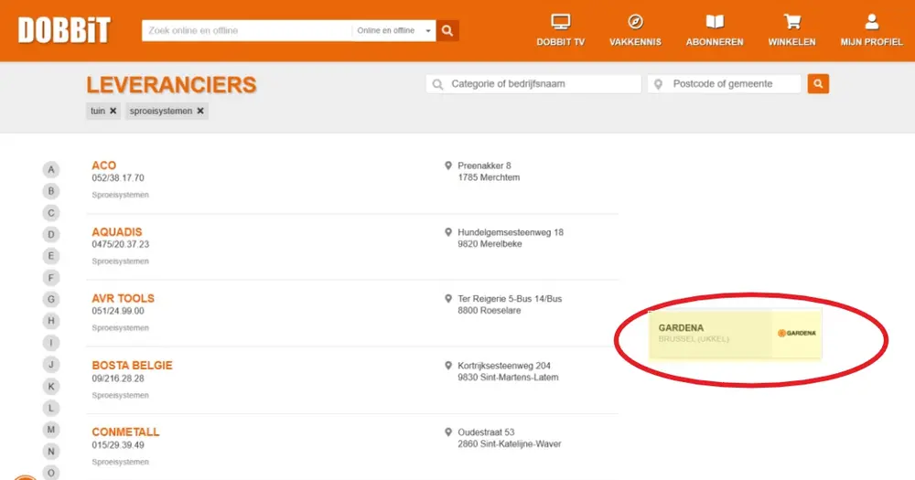Focus the 'Categorie of bedrijfsnaam' field
The height and width of the screenshot is (480, 915).
click(x=533, y=84)
